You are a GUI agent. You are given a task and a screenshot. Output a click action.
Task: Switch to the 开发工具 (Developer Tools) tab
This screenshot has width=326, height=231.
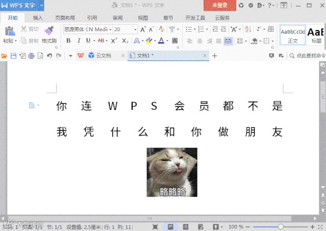point(195,18)
